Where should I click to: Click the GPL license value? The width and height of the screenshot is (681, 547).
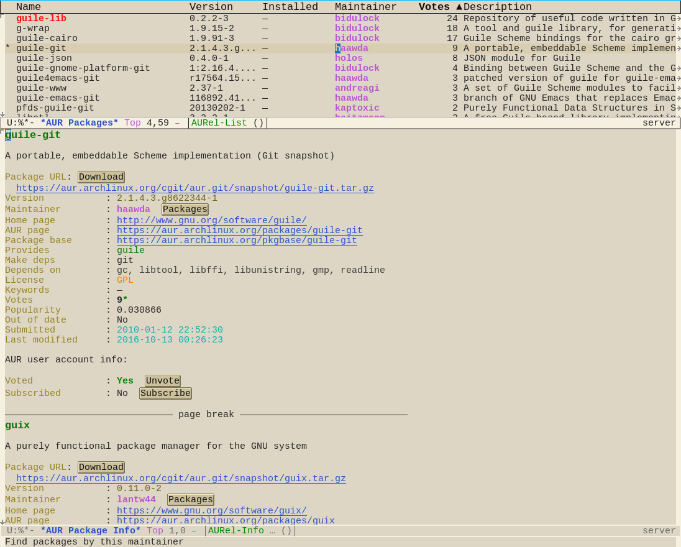pyautogui.click(x=125, y=280)
